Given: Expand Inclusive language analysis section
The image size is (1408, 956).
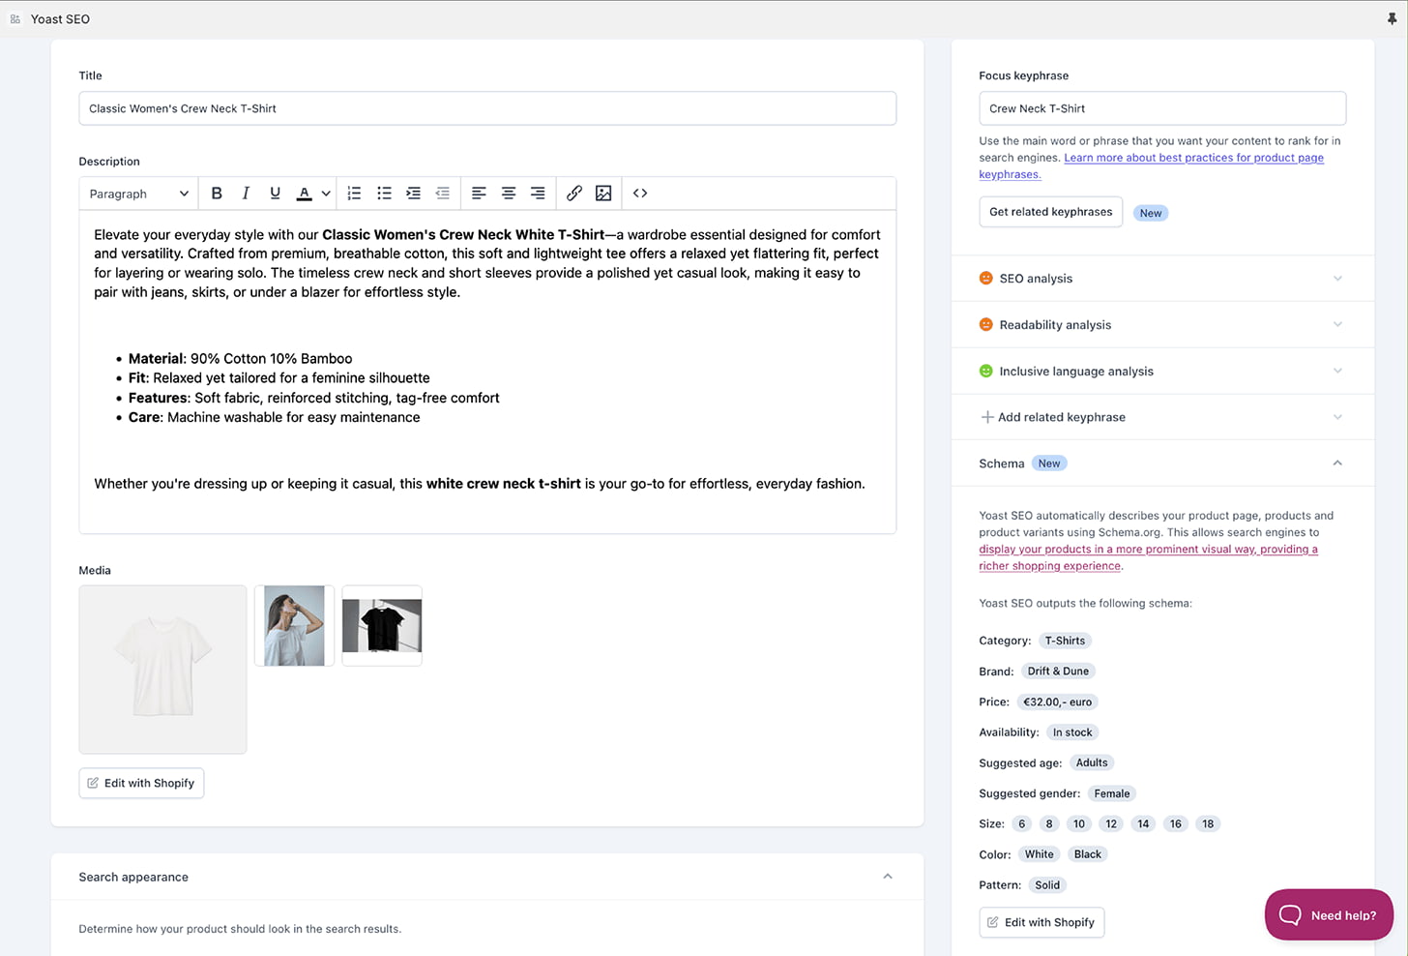Looking at the screenshot, I should [1162, 372].
